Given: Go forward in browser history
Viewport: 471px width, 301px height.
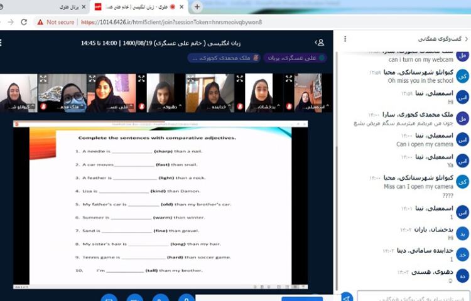Looking at the screenshot, I should [x=11, y=22].
